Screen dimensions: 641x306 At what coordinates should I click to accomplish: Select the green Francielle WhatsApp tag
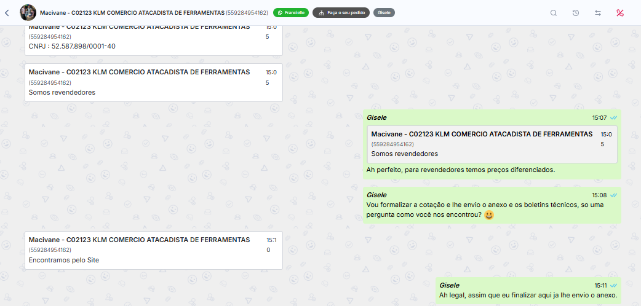click(291, 13)
